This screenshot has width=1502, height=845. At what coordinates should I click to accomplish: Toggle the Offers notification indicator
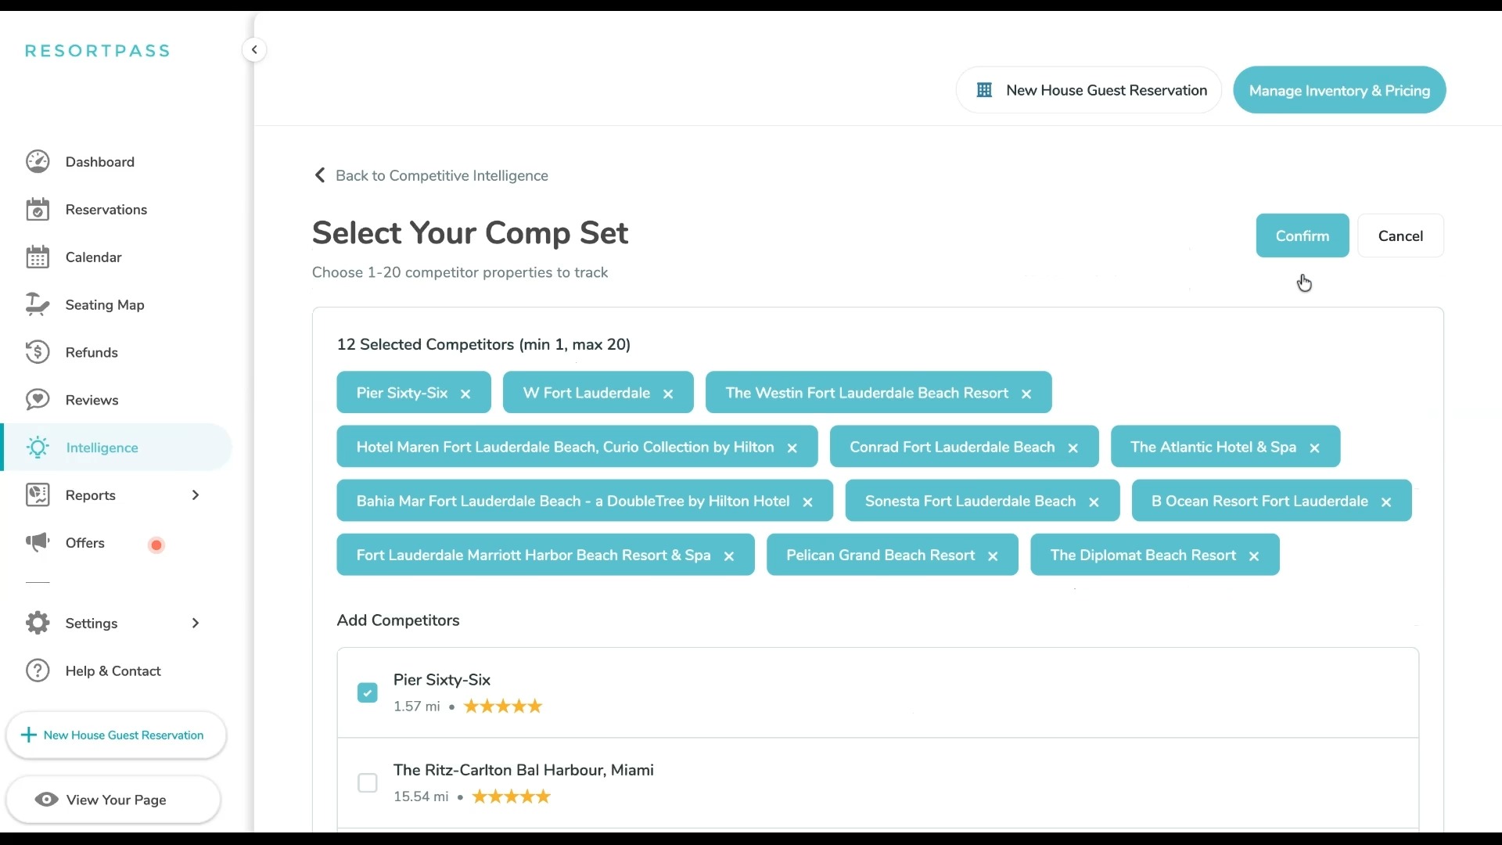pos(156,545)
